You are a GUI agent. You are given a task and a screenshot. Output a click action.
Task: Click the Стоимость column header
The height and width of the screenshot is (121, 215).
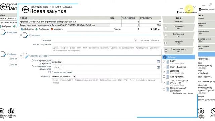point(150,18)
